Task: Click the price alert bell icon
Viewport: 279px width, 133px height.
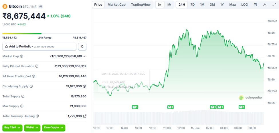Action: coord(82,47)
